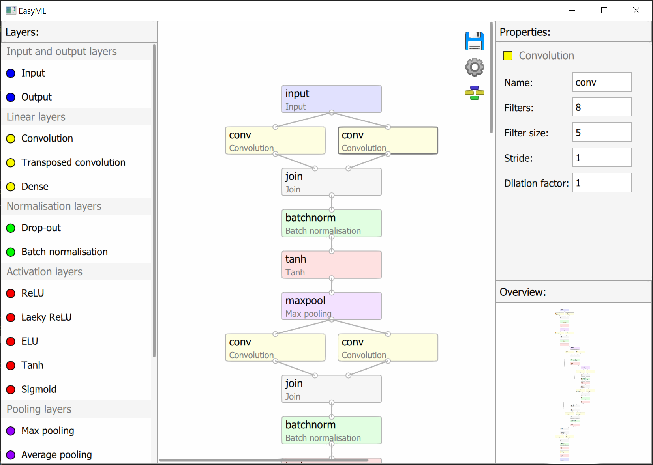Click the yellow Convolution swatch in Properties
The height and width of the screenshot is (465, 653).
coord(508,56)
